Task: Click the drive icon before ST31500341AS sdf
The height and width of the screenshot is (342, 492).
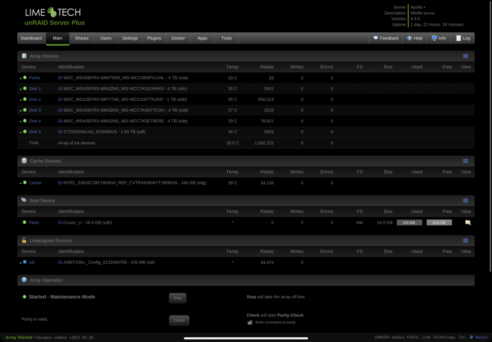Action: [60, 132]
